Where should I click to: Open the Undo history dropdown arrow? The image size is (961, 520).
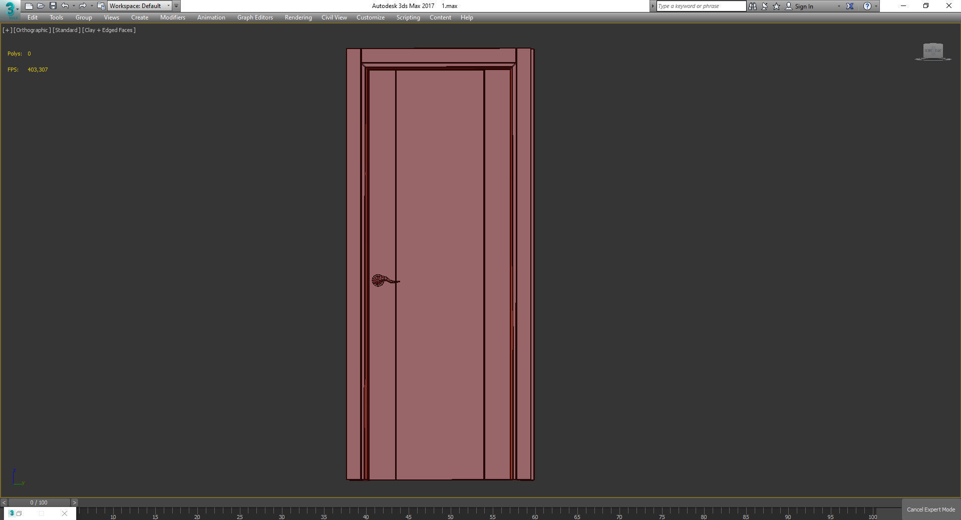pyautogui.click(x=74, y=6)
